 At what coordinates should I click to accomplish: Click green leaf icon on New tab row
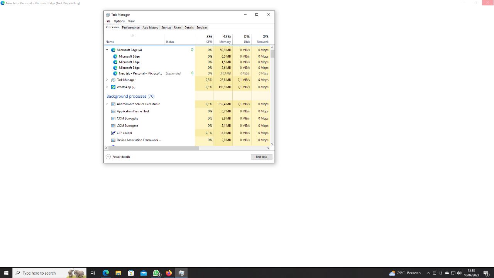tap(192, 73)
